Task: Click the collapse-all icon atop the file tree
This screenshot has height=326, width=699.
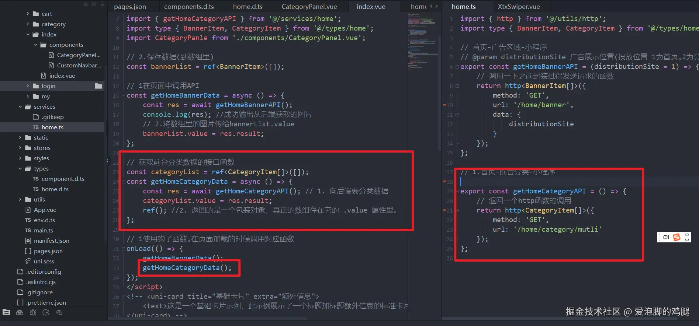Action: pos(94,4)
